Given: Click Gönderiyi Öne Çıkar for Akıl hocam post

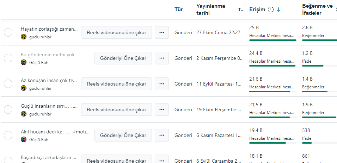Looking at the screenshot, I should pyautogui.click(x=123, y=135).
